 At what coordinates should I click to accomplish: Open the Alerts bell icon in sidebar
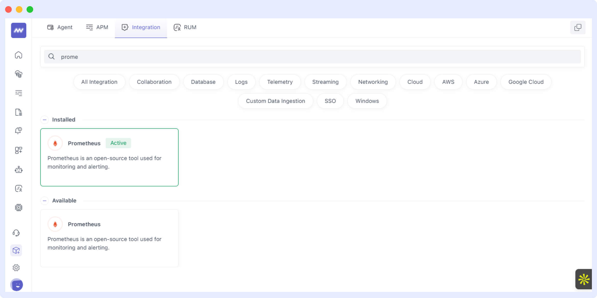coord(18,131)
